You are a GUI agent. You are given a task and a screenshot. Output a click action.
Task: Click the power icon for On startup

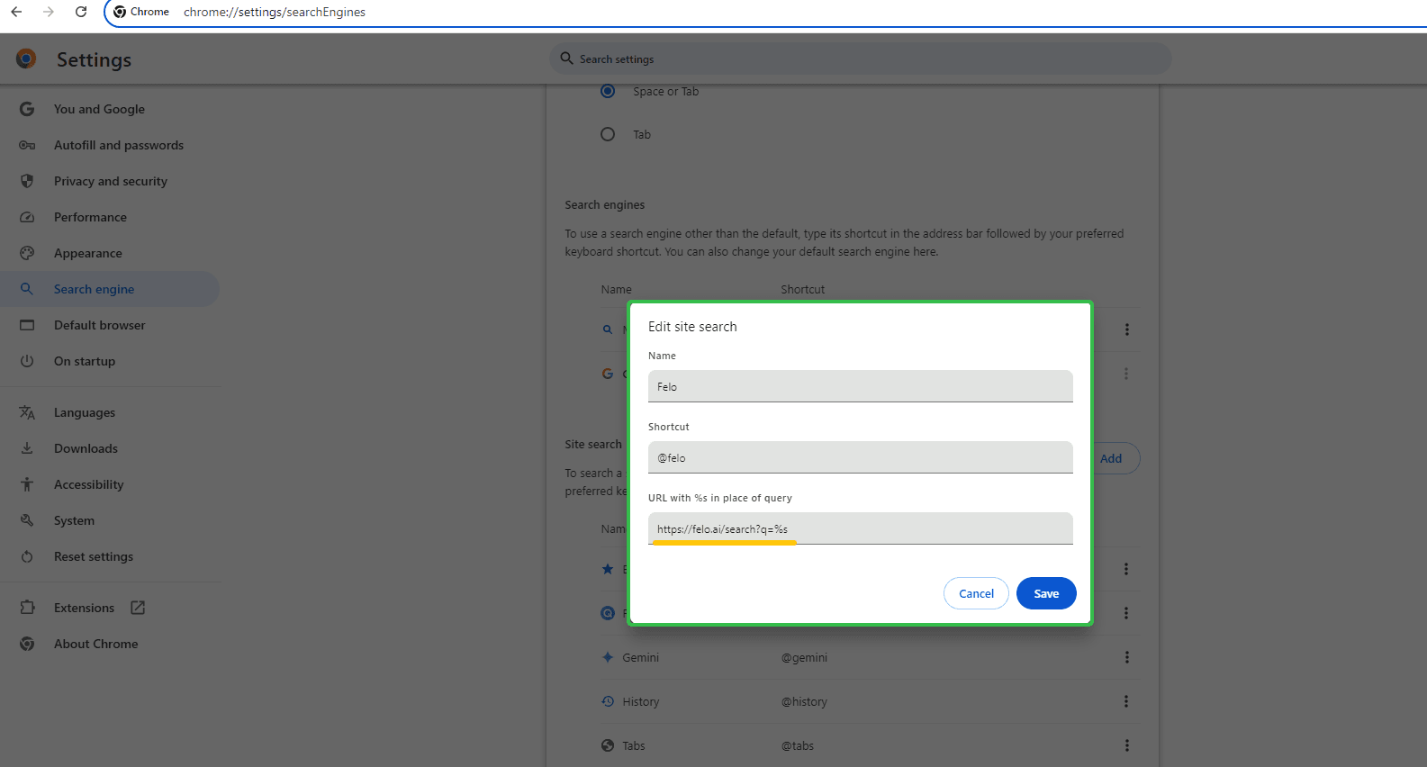point(27,361)
